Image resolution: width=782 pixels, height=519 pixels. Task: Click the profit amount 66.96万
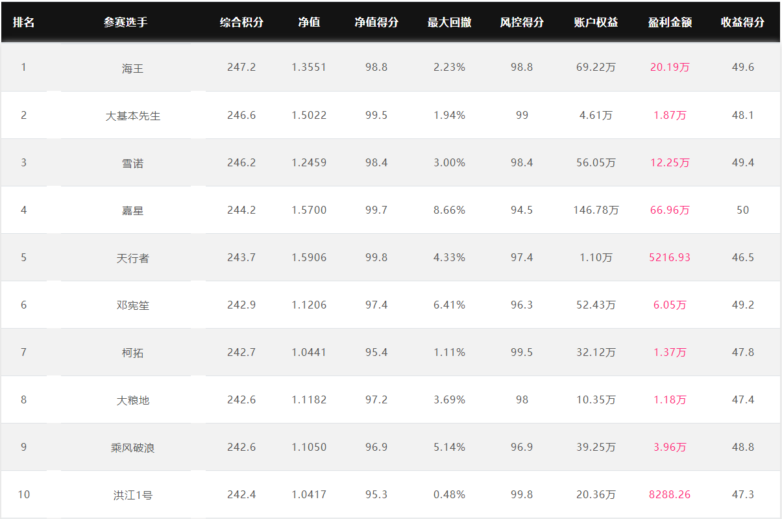click(670, 210)
